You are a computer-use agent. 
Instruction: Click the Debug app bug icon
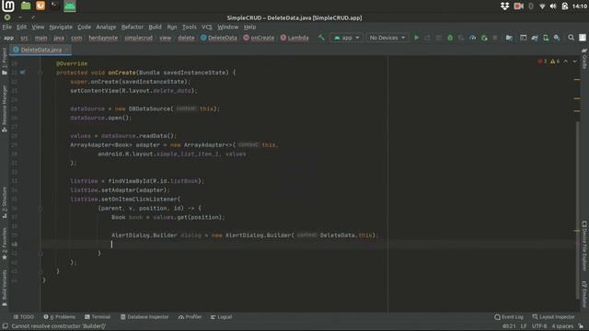[450, 38]
